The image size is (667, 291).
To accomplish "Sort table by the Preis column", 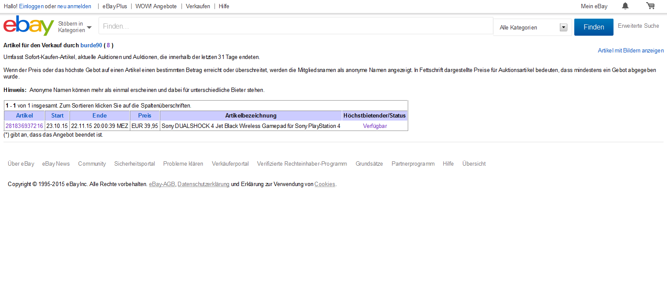I will (145, 116).
